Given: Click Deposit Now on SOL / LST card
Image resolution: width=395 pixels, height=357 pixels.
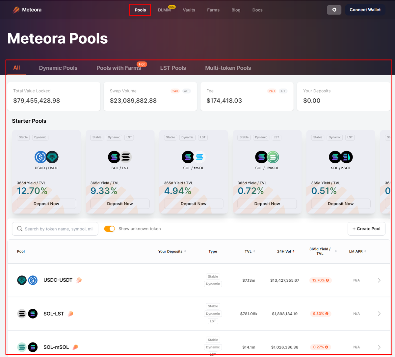Looking at the screenshot, I should click(x=120, y=204).
